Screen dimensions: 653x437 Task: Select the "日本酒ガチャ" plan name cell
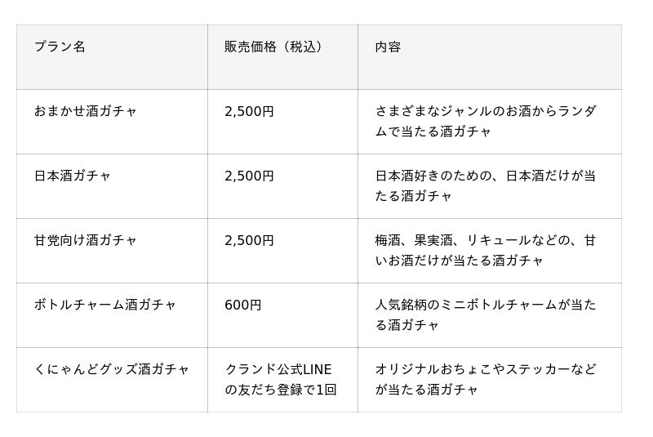73,176
